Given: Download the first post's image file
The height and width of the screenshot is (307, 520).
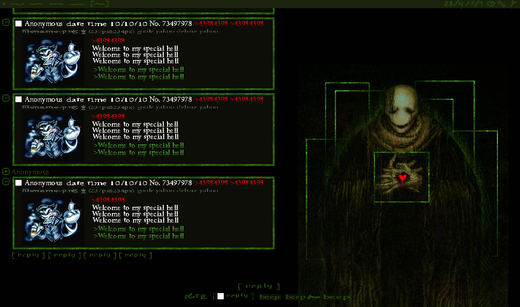Looking at the screenshot, I should click(83, 32).
